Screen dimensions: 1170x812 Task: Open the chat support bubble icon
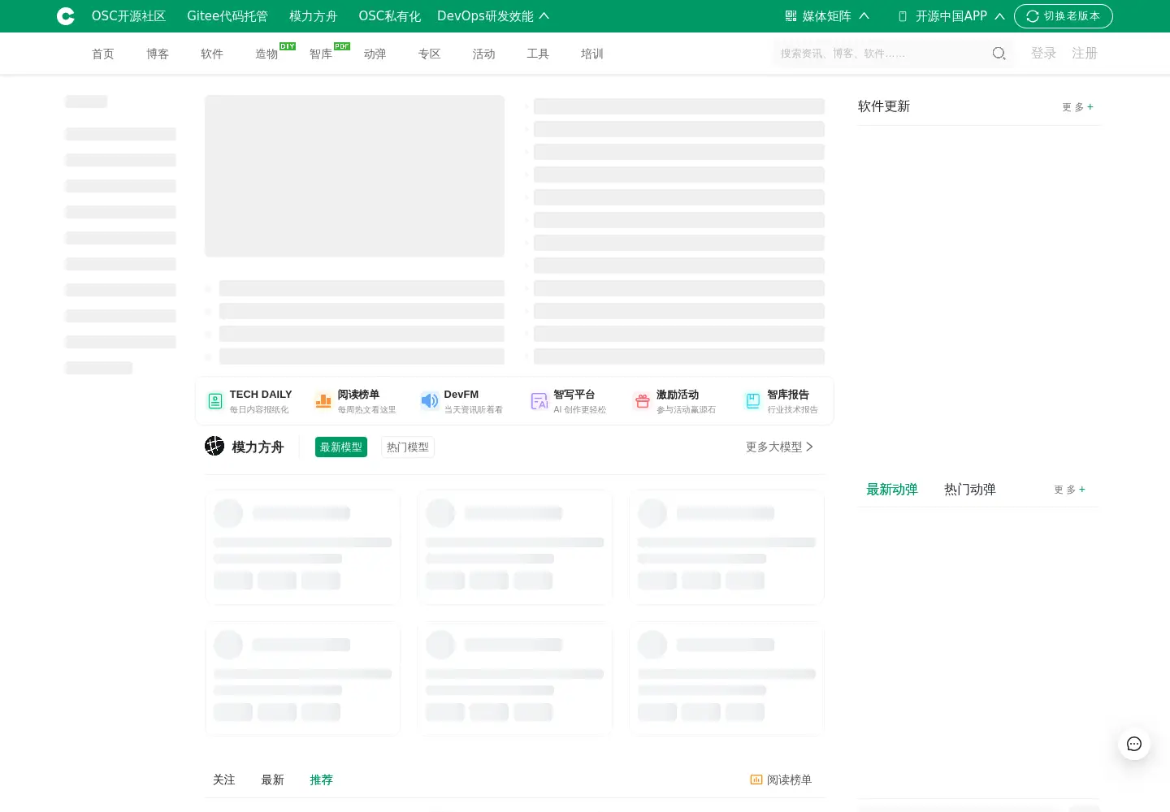point(1134,744)
